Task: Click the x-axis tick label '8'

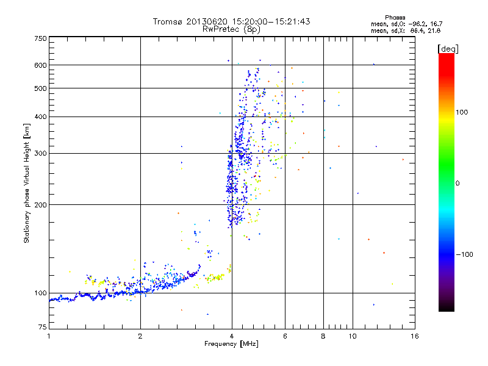Action: (x=323, y=336)
